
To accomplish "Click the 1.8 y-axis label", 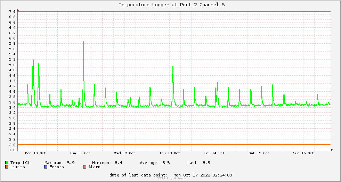I will 13,150.
